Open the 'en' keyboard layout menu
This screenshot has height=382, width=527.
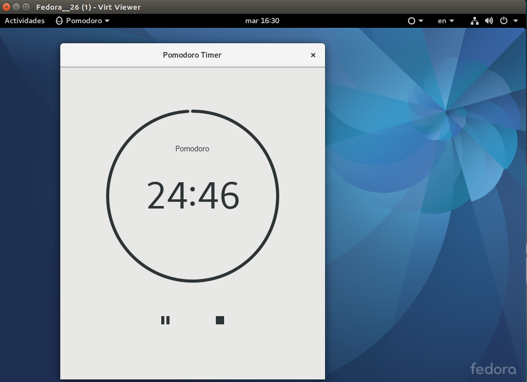[446, 21]
